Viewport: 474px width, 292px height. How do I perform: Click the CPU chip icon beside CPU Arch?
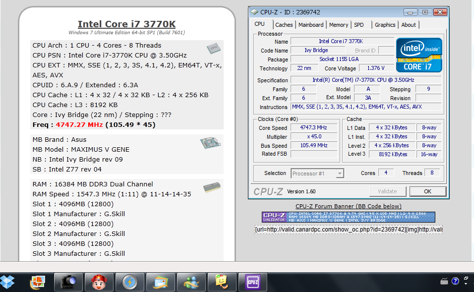click(x=214, y=48)
